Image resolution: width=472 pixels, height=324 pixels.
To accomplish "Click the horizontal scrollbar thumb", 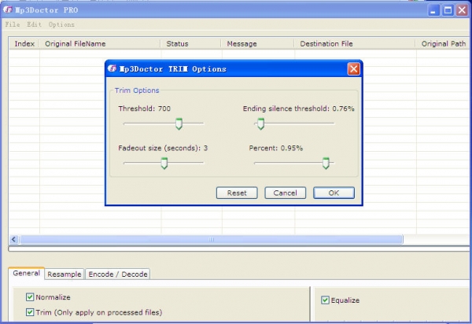I will [x=212, y=240].
